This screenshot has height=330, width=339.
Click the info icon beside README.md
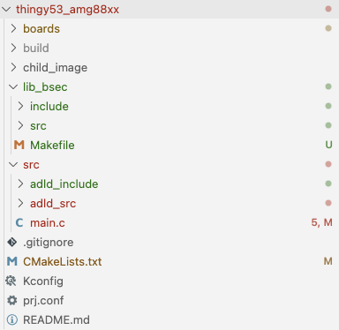click(12, 319)
